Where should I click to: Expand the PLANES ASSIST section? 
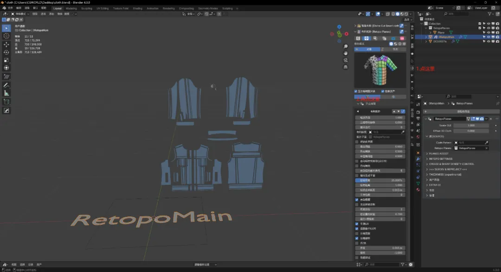click(x=438, y=153)
